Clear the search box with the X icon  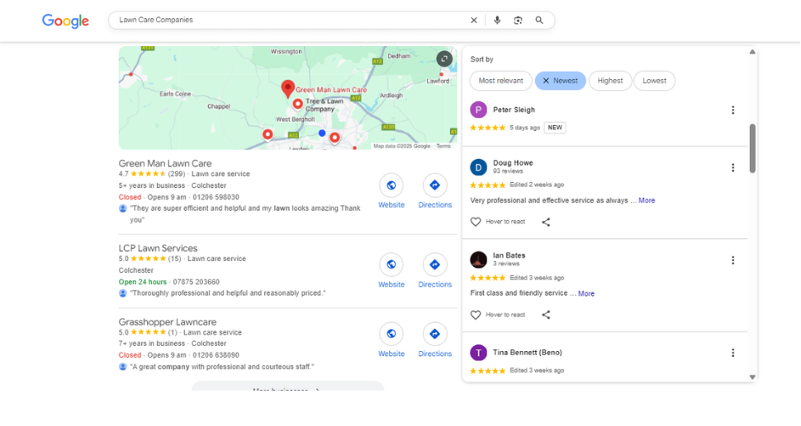(x=473, y=21)
